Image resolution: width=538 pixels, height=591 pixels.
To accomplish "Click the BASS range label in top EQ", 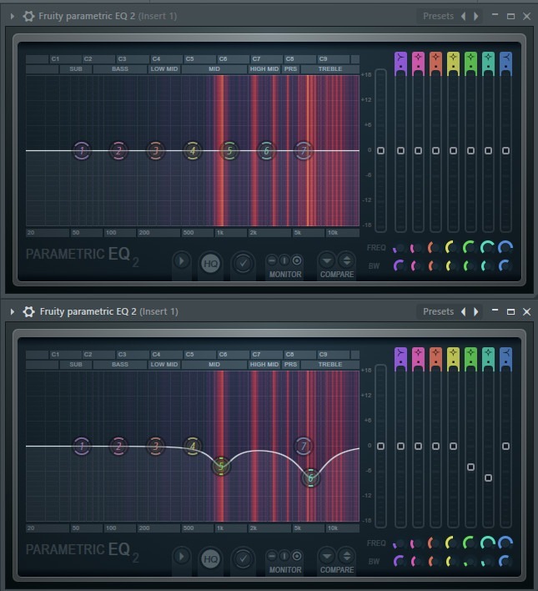I will 120,69.
